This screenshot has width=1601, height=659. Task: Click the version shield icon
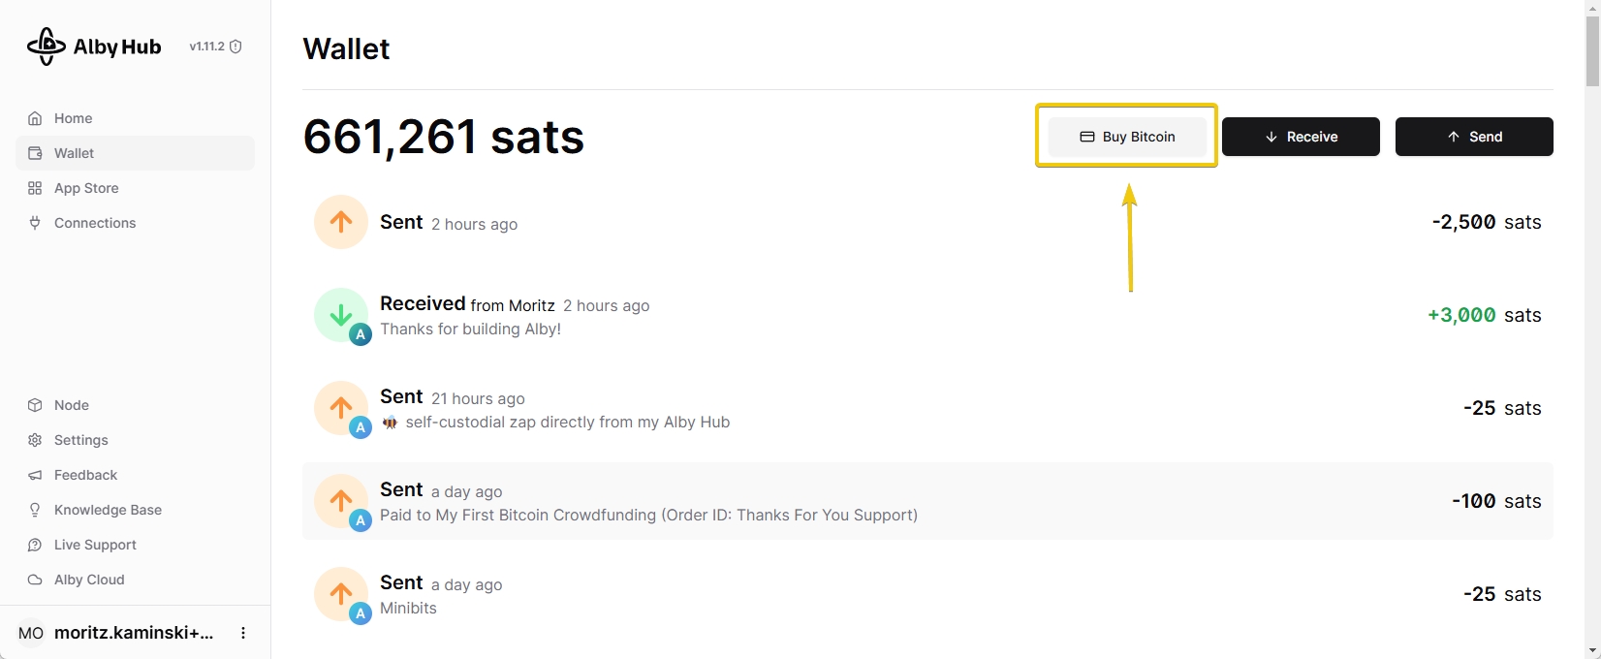coord(235,47)
